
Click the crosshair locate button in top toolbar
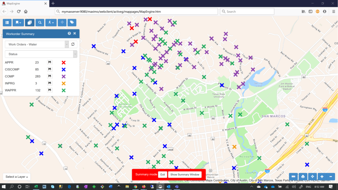click(x=61, y=22)
